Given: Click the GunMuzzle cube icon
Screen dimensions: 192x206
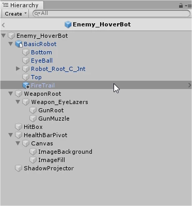Looking at the screenshot, I should point(33,119).
